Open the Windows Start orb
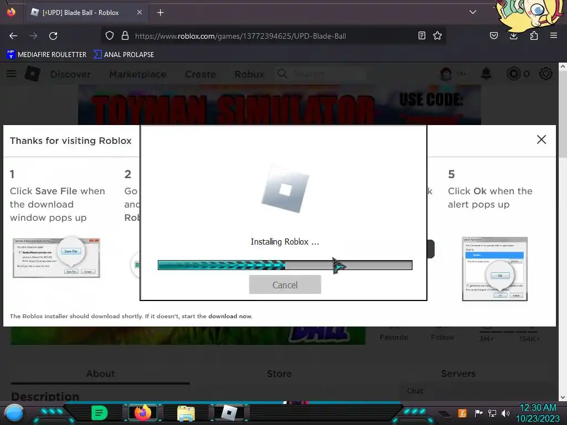Image resolution: width=567 pixels, height=425 pixels. tap(14, 413)
